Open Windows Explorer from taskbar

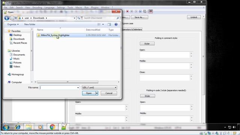point(28,127)
